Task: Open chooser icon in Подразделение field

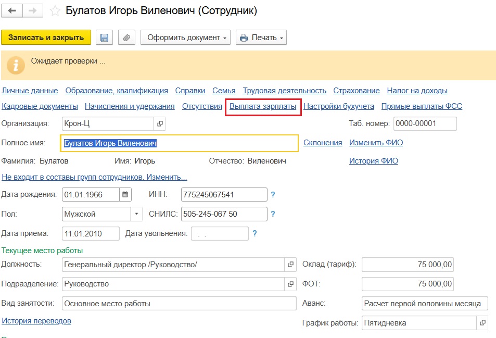Action: coord(290,284)
